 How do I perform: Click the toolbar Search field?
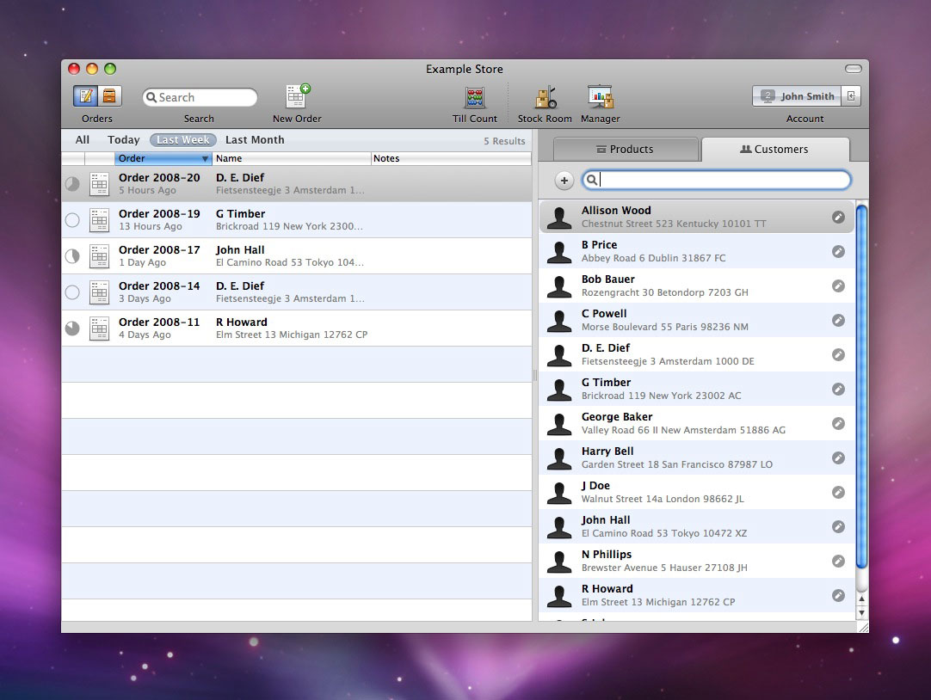(200, 97)
